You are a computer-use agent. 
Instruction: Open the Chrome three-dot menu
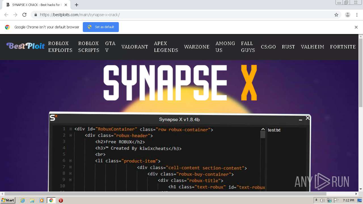click(357, 15)
